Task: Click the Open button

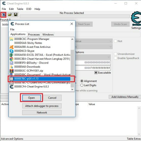Action: tap(32, 98)
